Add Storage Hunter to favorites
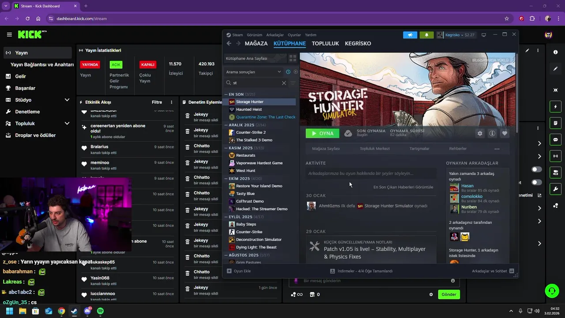 [x=505, y=133]
